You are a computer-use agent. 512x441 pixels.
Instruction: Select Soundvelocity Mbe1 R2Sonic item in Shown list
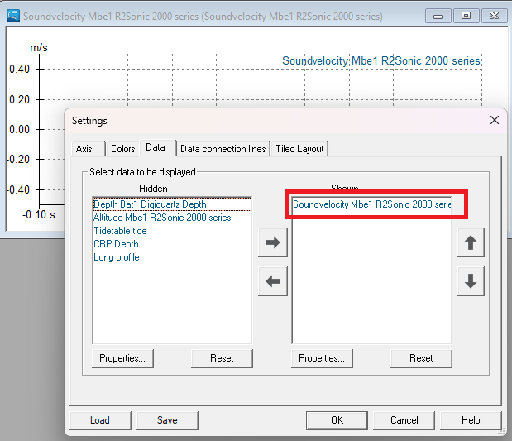[x=371, y=204]
